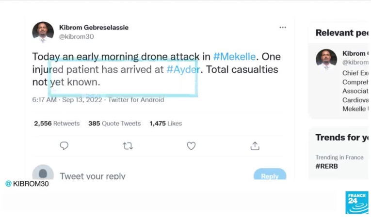Click the share upload icon
371x221 pixels.
pos(255,146)
